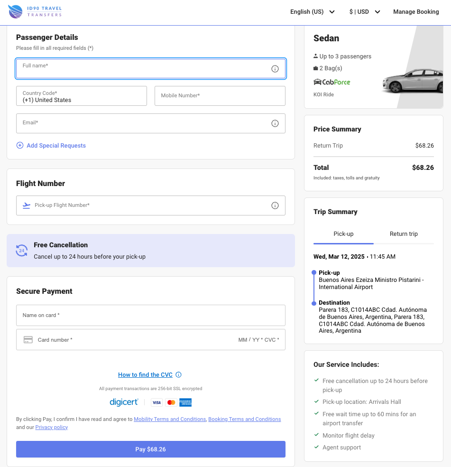The width and height of the screenshot is (451, 467).
Task: Open the English (US) language dropdown
Action: (312, 11)
